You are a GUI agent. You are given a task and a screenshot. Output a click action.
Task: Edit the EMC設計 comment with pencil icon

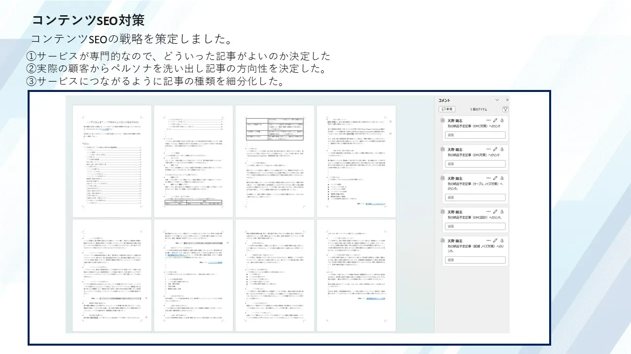click(x=495, y=212)
